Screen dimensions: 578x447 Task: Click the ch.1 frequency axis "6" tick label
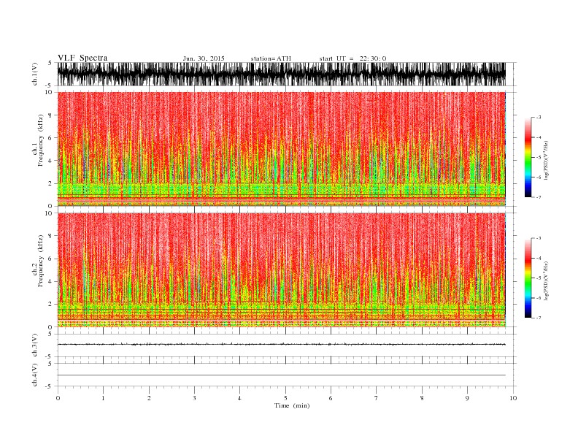click(x=50, y=138)
